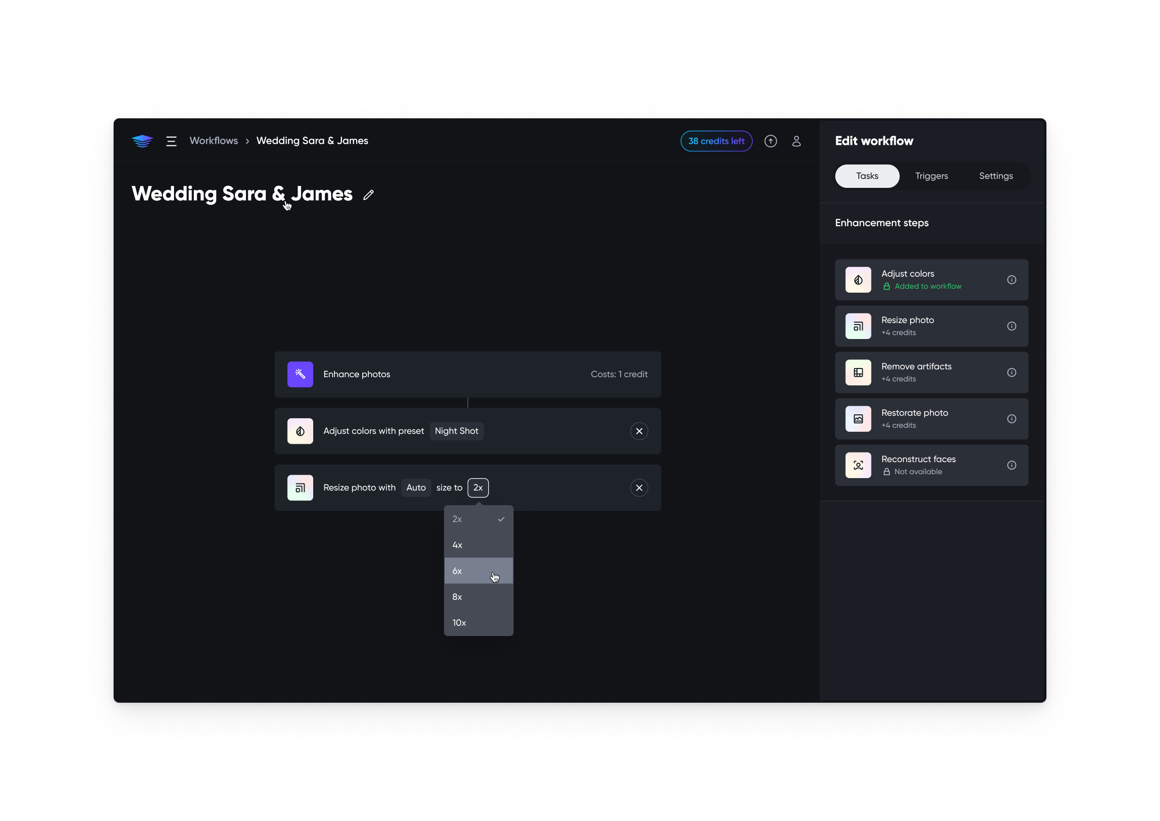The width and height of the screenshot is (1160, 821).
Task: Show info for Restorate photo
Action: coord(1011,419)
